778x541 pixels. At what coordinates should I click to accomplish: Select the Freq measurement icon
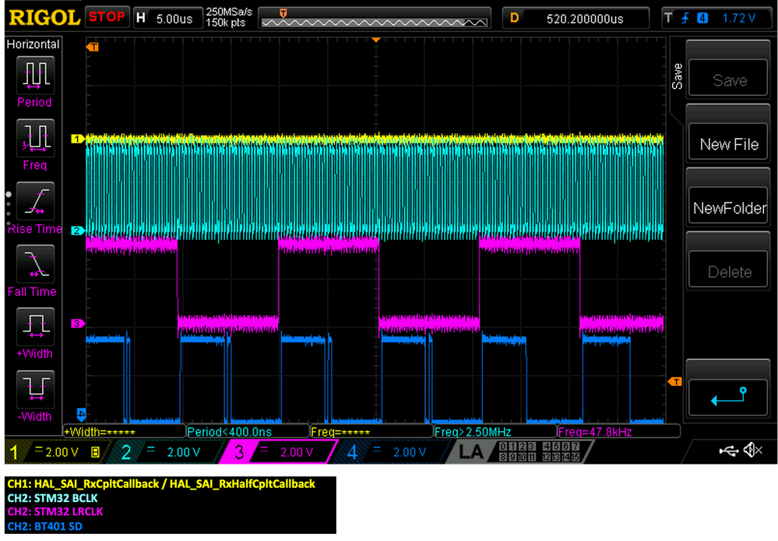[x=36, y=138]
